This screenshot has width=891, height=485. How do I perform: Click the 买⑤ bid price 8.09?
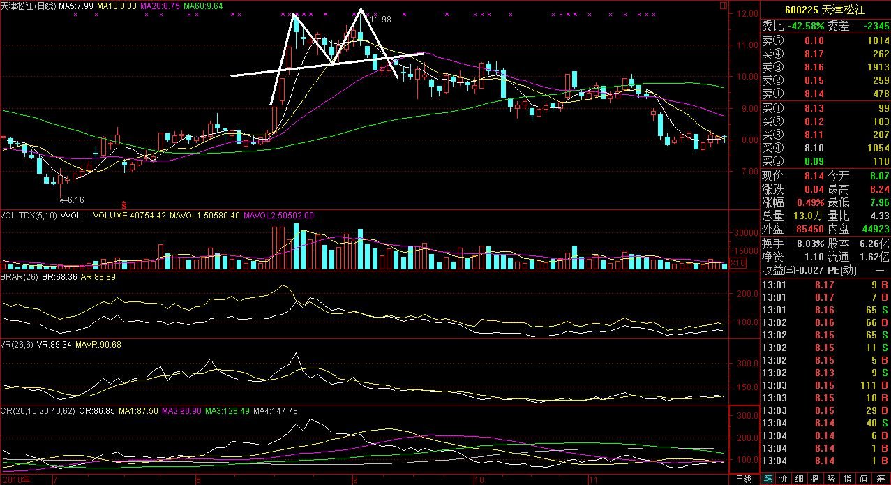click(814, 161)
